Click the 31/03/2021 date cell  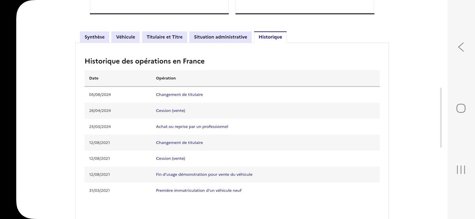pyautogui.click(x=99, y=191)
